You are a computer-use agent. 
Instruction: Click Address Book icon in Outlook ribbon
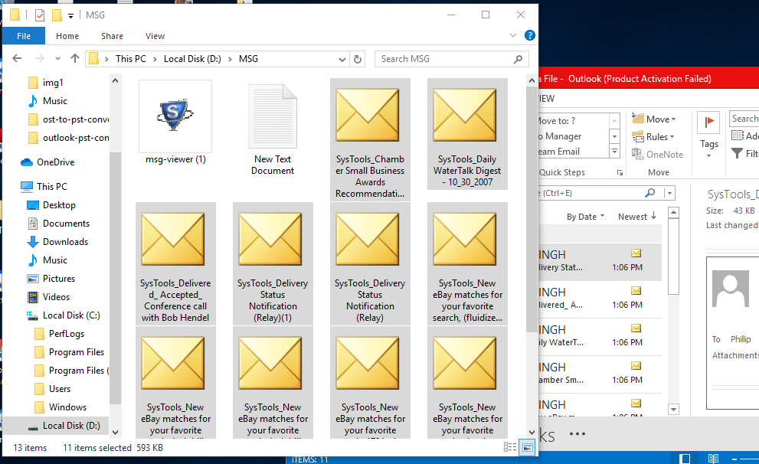[x=738, y=136]
